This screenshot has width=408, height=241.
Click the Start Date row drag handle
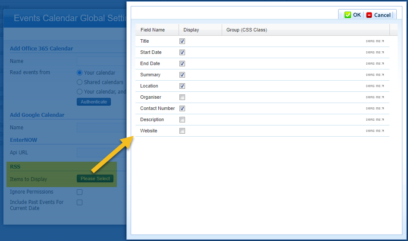coord(375,52)
